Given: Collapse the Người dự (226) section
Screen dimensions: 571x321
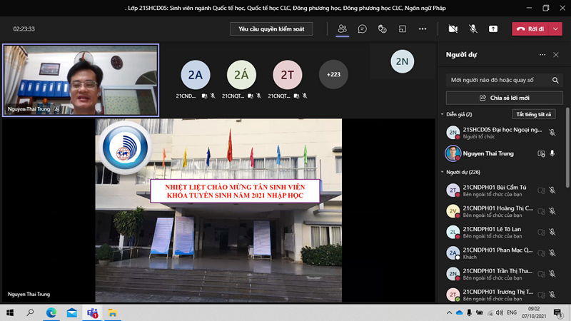Looking at the screenshot, I should coord(442,172).
